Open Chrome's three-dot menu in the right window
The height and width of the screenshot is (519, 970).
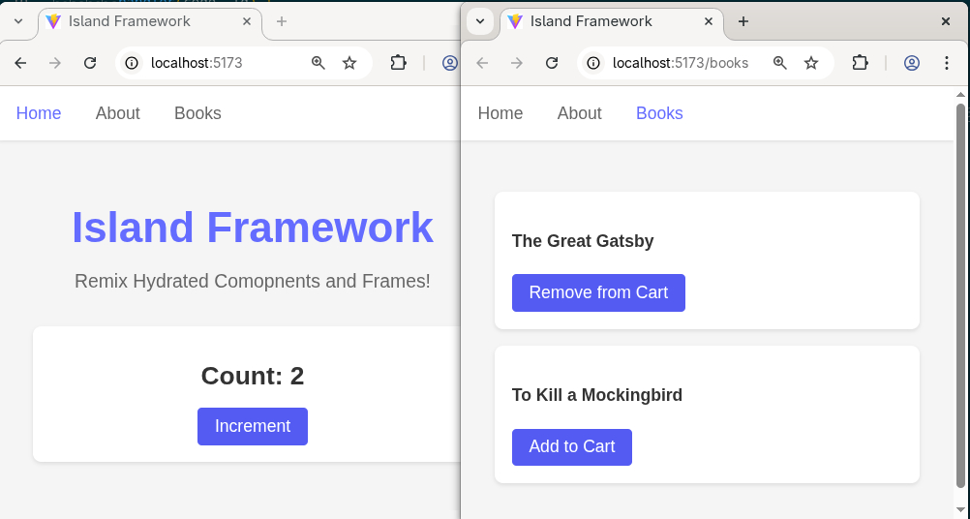[x=947, y=63]
